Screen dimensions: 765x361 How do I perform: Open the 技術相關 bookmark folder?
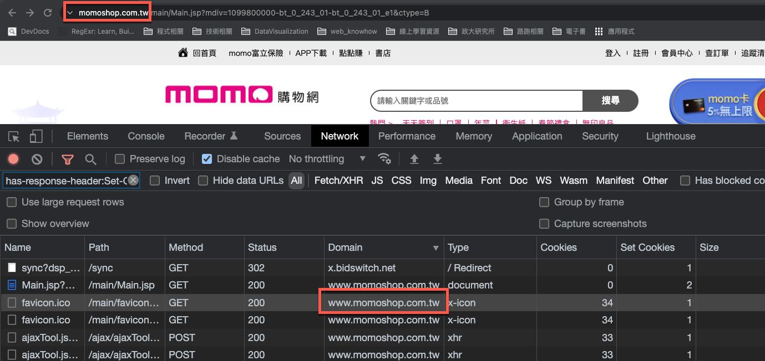(x=212, y=32)
